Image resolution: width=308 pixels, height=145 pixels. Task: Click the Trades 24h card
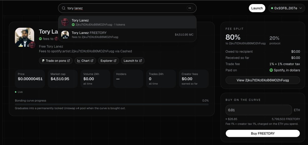coord(161,79)
